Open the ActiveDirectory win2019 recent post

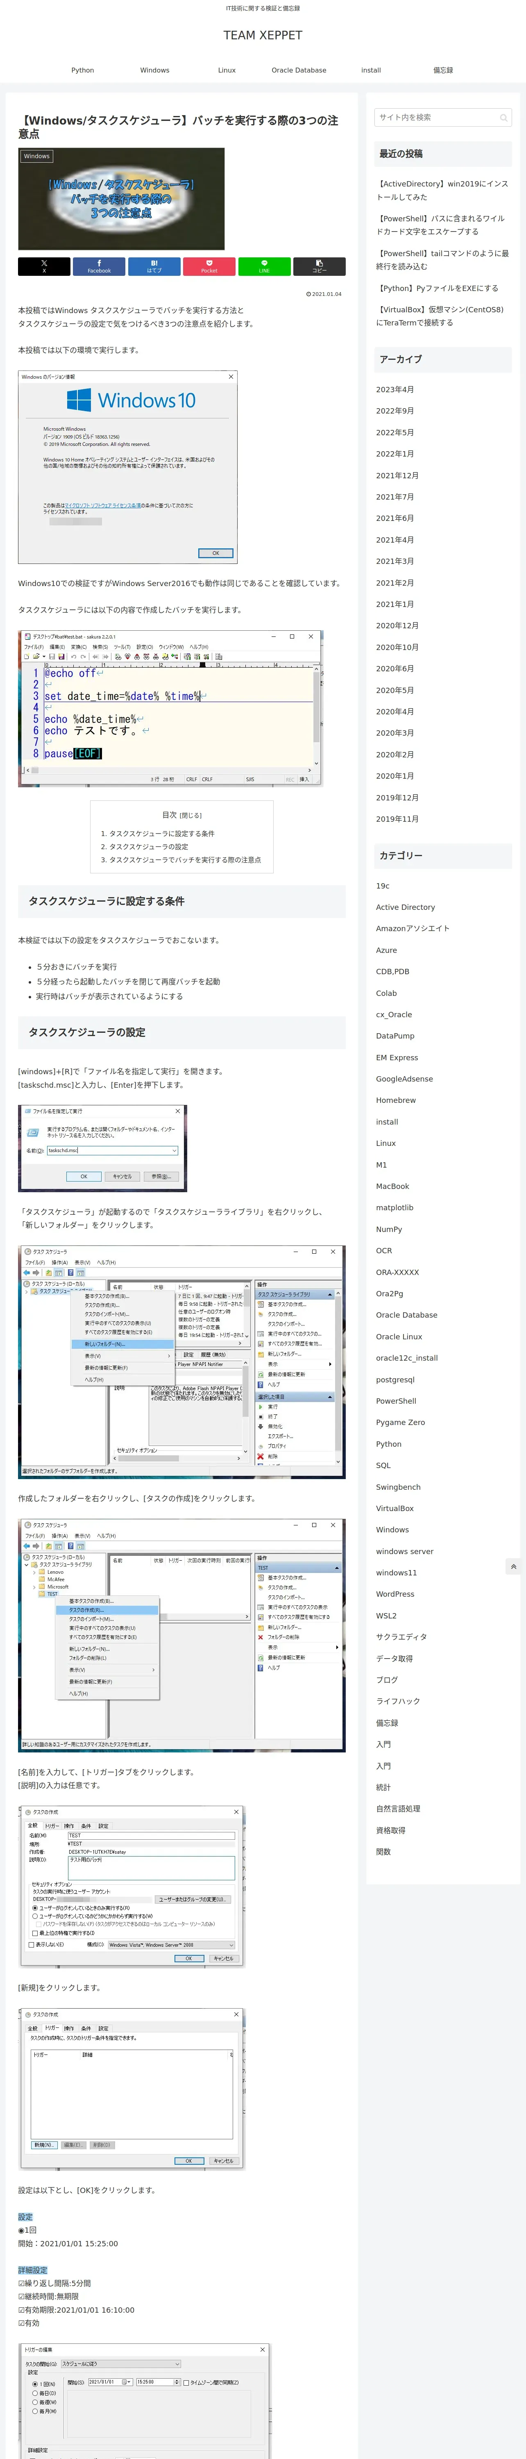point(442,190)
